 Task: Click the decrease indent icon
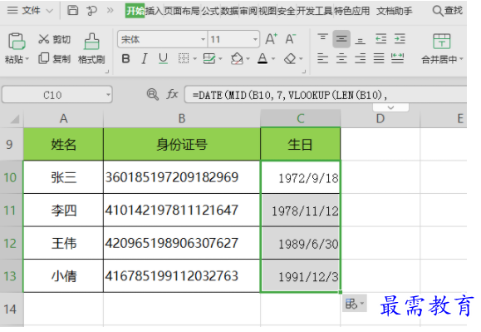coord(381,39)
